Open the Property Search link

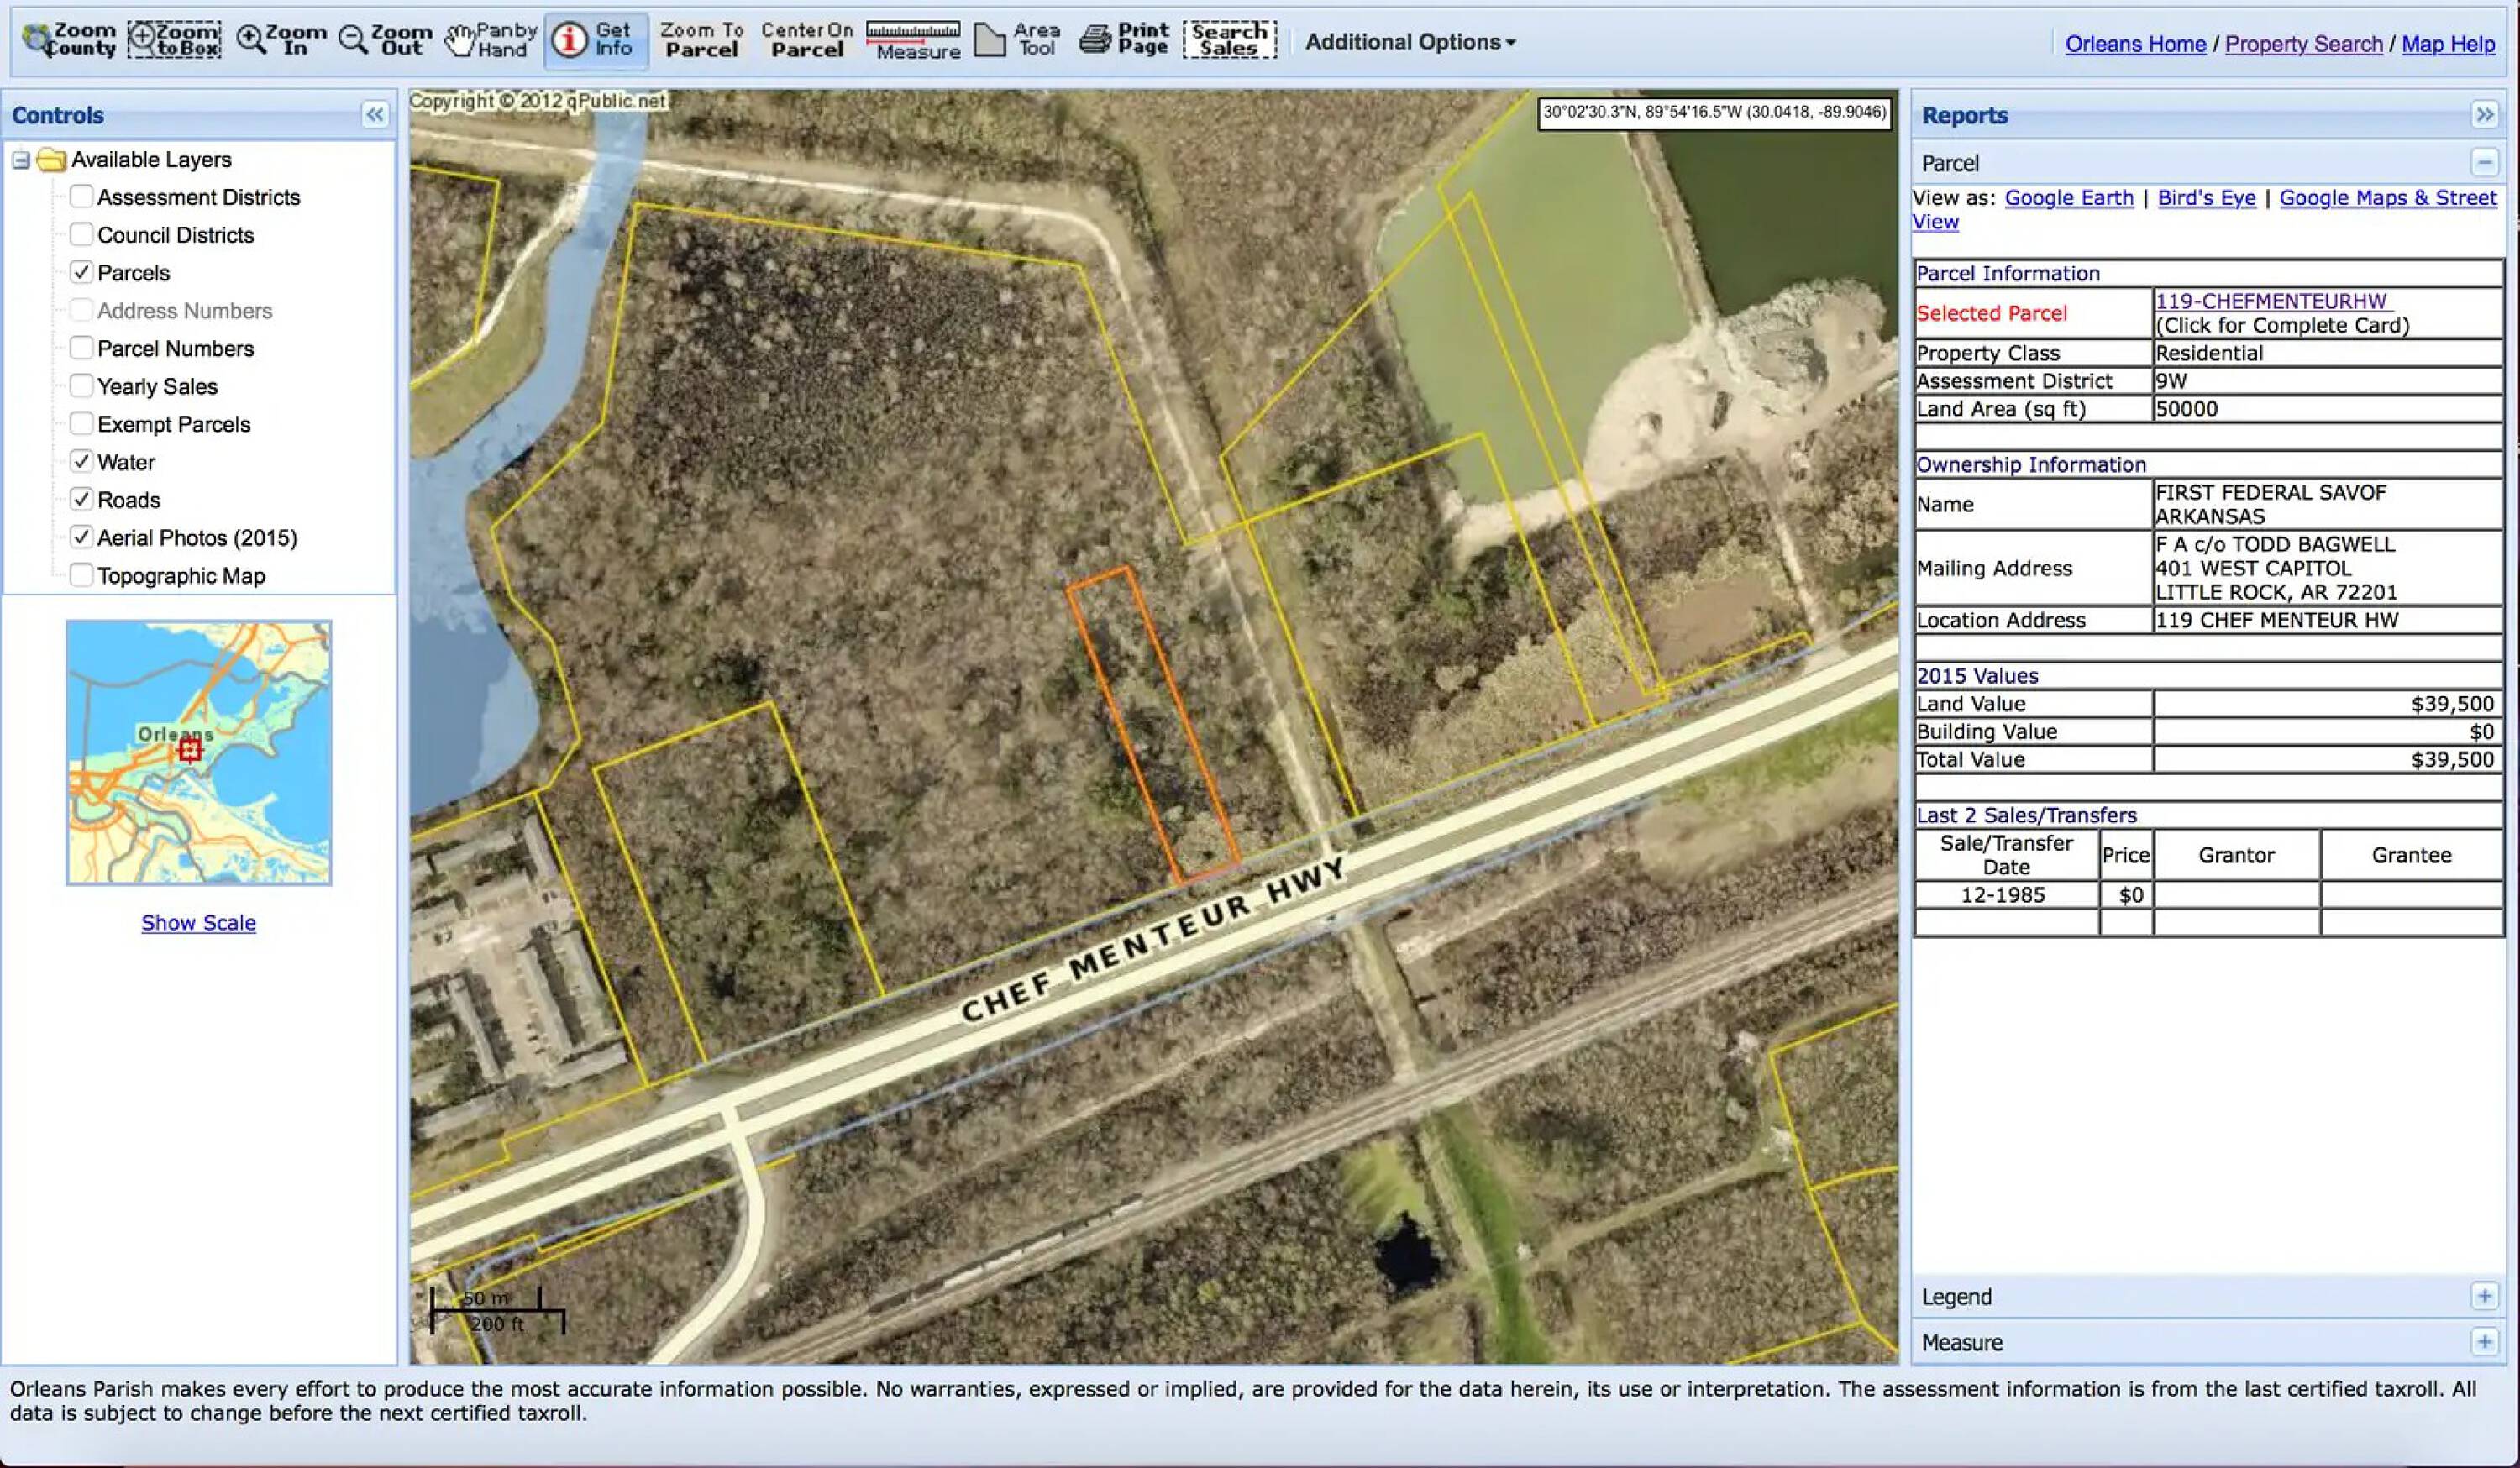click(2303, 44)
